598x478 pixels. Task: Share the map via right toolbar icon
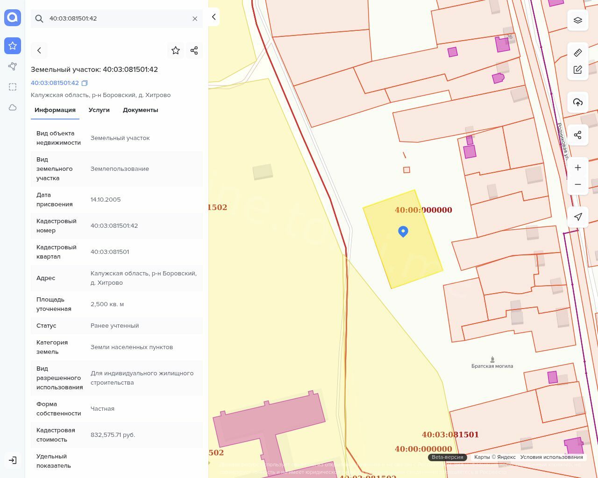(578, 135)
